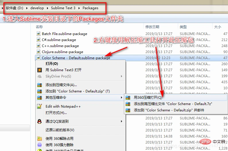
Task: Select 用360压缩打开(Q) in submenu
Action: [148, 98]
